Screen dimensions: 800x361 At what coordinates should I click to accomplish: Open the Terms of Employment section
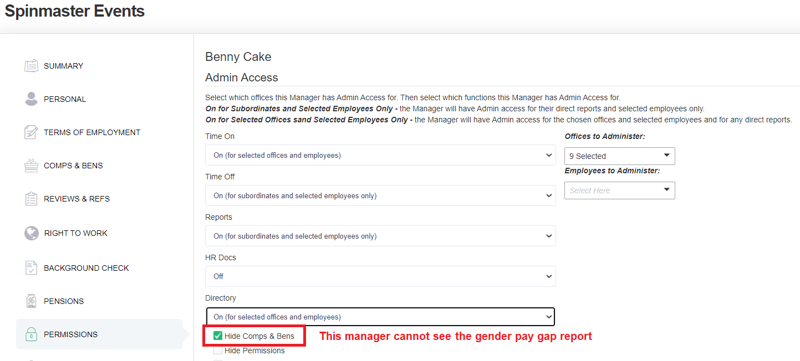(x=92, y=132)
